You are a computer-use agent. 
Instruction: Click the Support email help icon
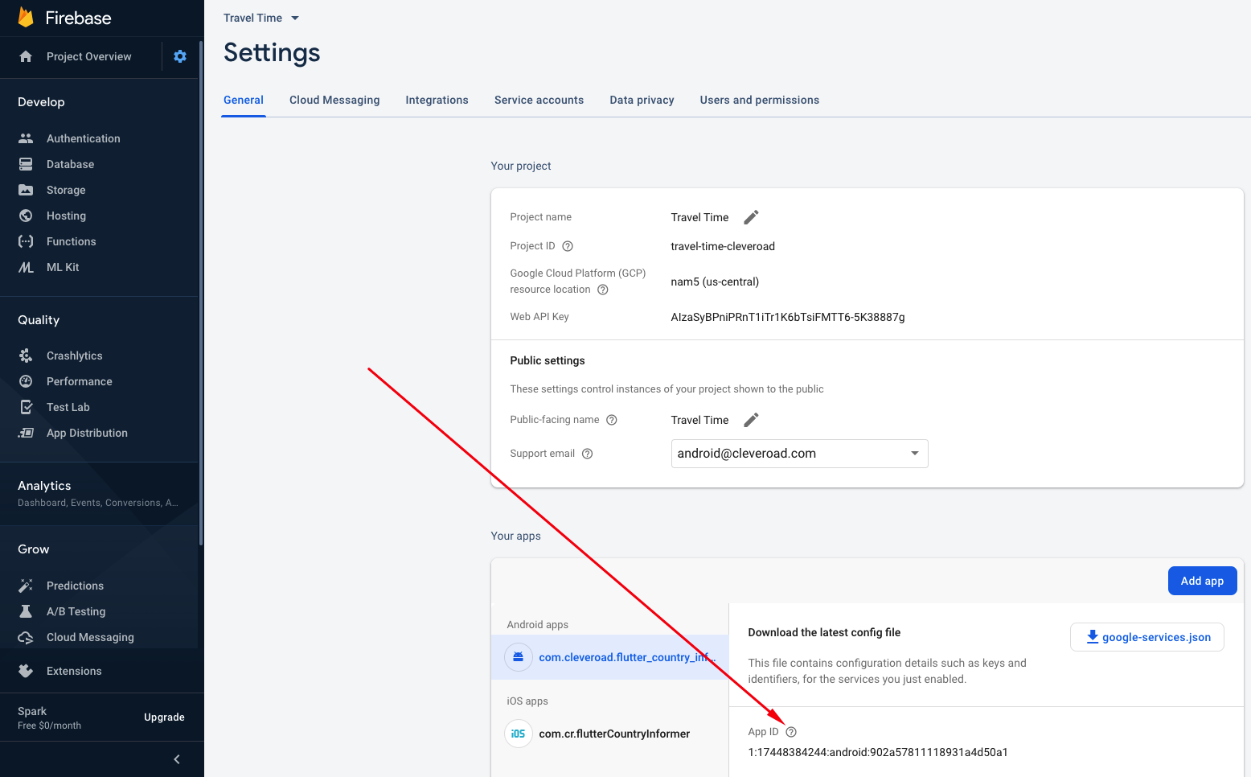[588, 454]
